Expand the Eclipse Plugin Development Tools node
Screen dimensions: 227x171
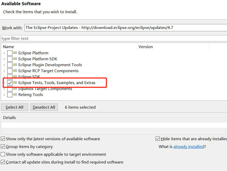4,65
